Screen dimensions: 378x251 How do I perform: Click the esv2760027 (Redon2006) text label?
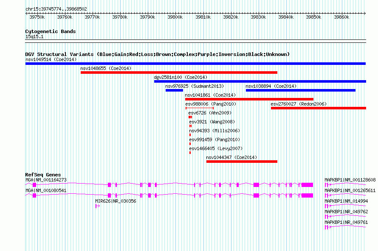coord(299,104)
